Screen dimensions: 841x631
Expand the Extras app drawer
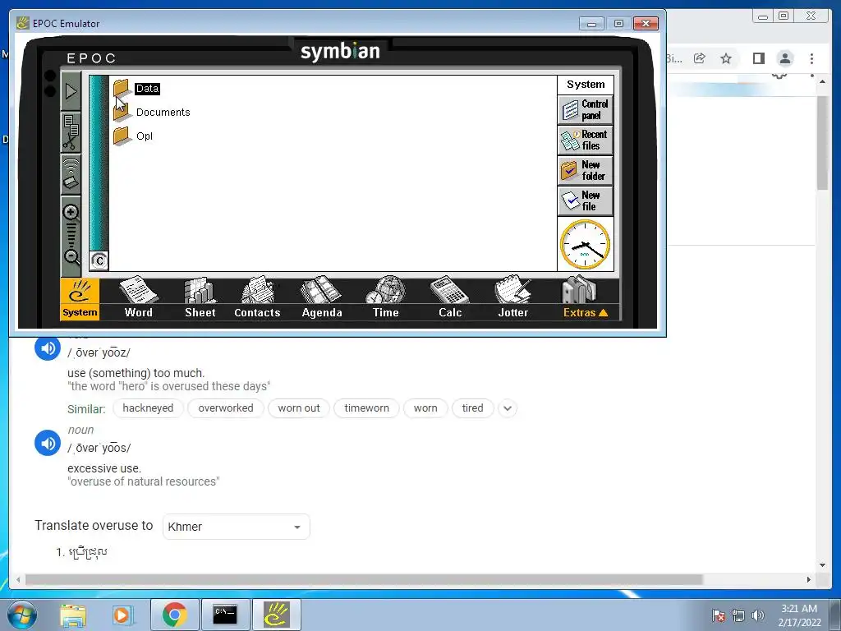585,297
